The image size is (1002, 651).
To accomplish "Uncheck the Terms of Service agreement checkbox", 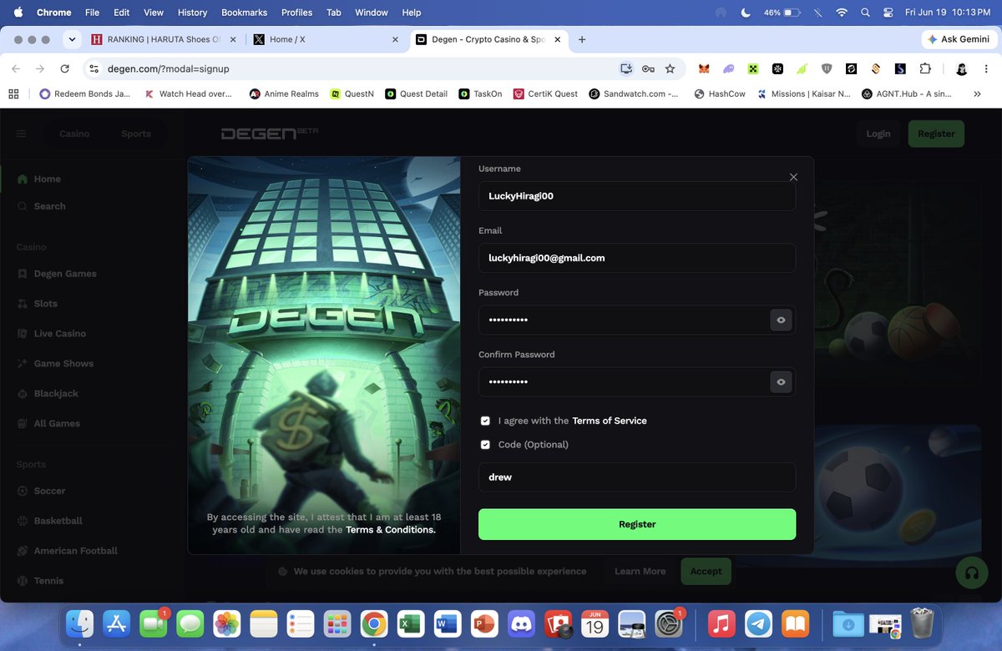I will click(x=485, y=421).
